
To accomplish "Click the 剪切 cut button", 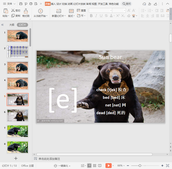I will click(x=16, y=10).
